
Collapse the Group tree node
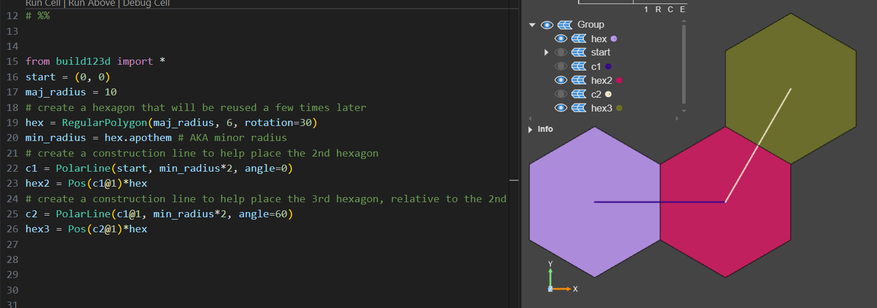coord(532,25)
